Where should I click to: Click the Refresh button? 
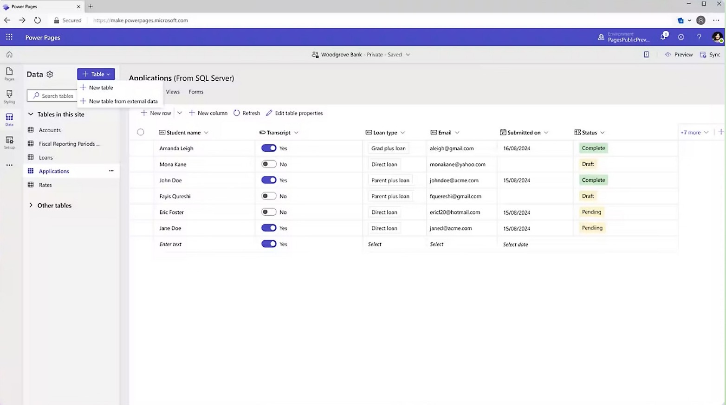coord(246,113)
